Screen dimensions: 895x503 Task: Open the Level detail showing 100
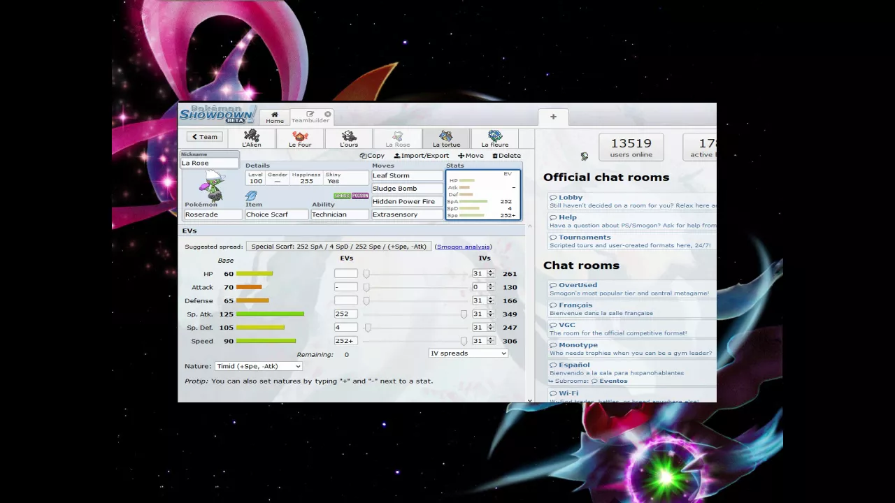click(x=255, y=178)
